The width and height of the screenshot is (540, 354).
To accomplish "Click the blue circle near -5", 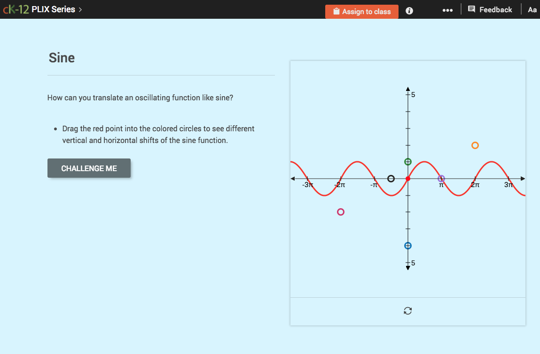I will pos(407,245).
